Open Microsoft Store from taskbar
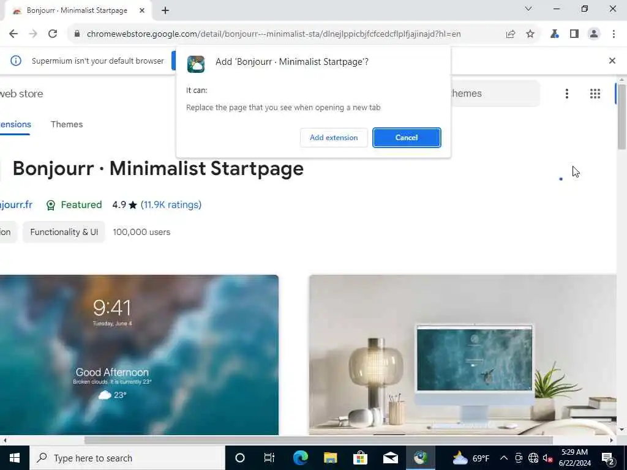 coord(360,458)
